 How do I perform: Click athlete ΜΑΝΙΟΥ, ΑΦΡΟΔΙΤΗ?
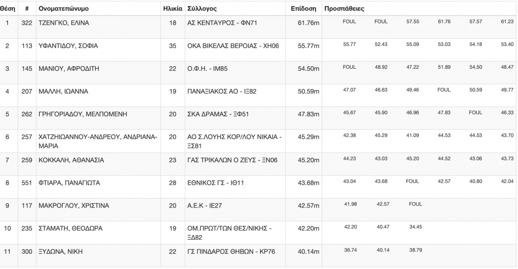69,69
